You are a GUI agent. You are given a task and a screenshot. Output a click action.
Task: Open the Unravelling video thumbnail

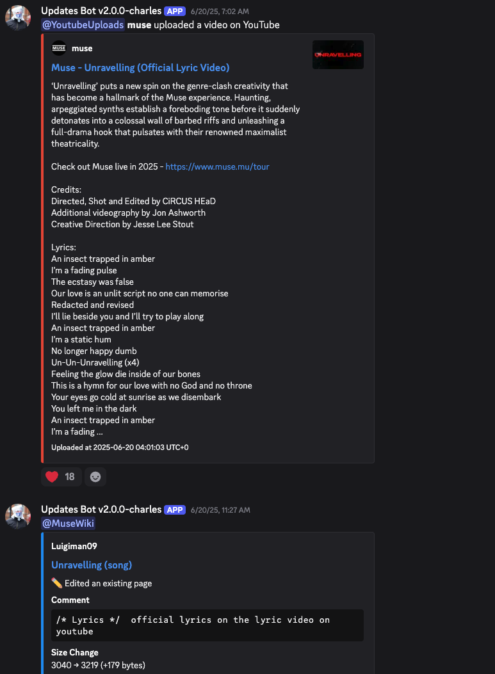337,55
